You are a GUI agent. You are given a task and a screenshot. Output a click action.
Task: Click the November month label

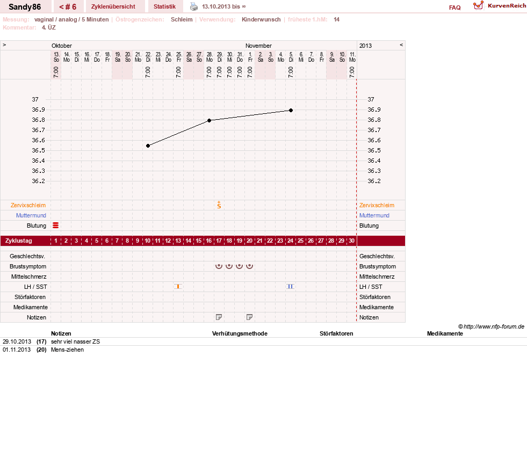pos(258,46)
